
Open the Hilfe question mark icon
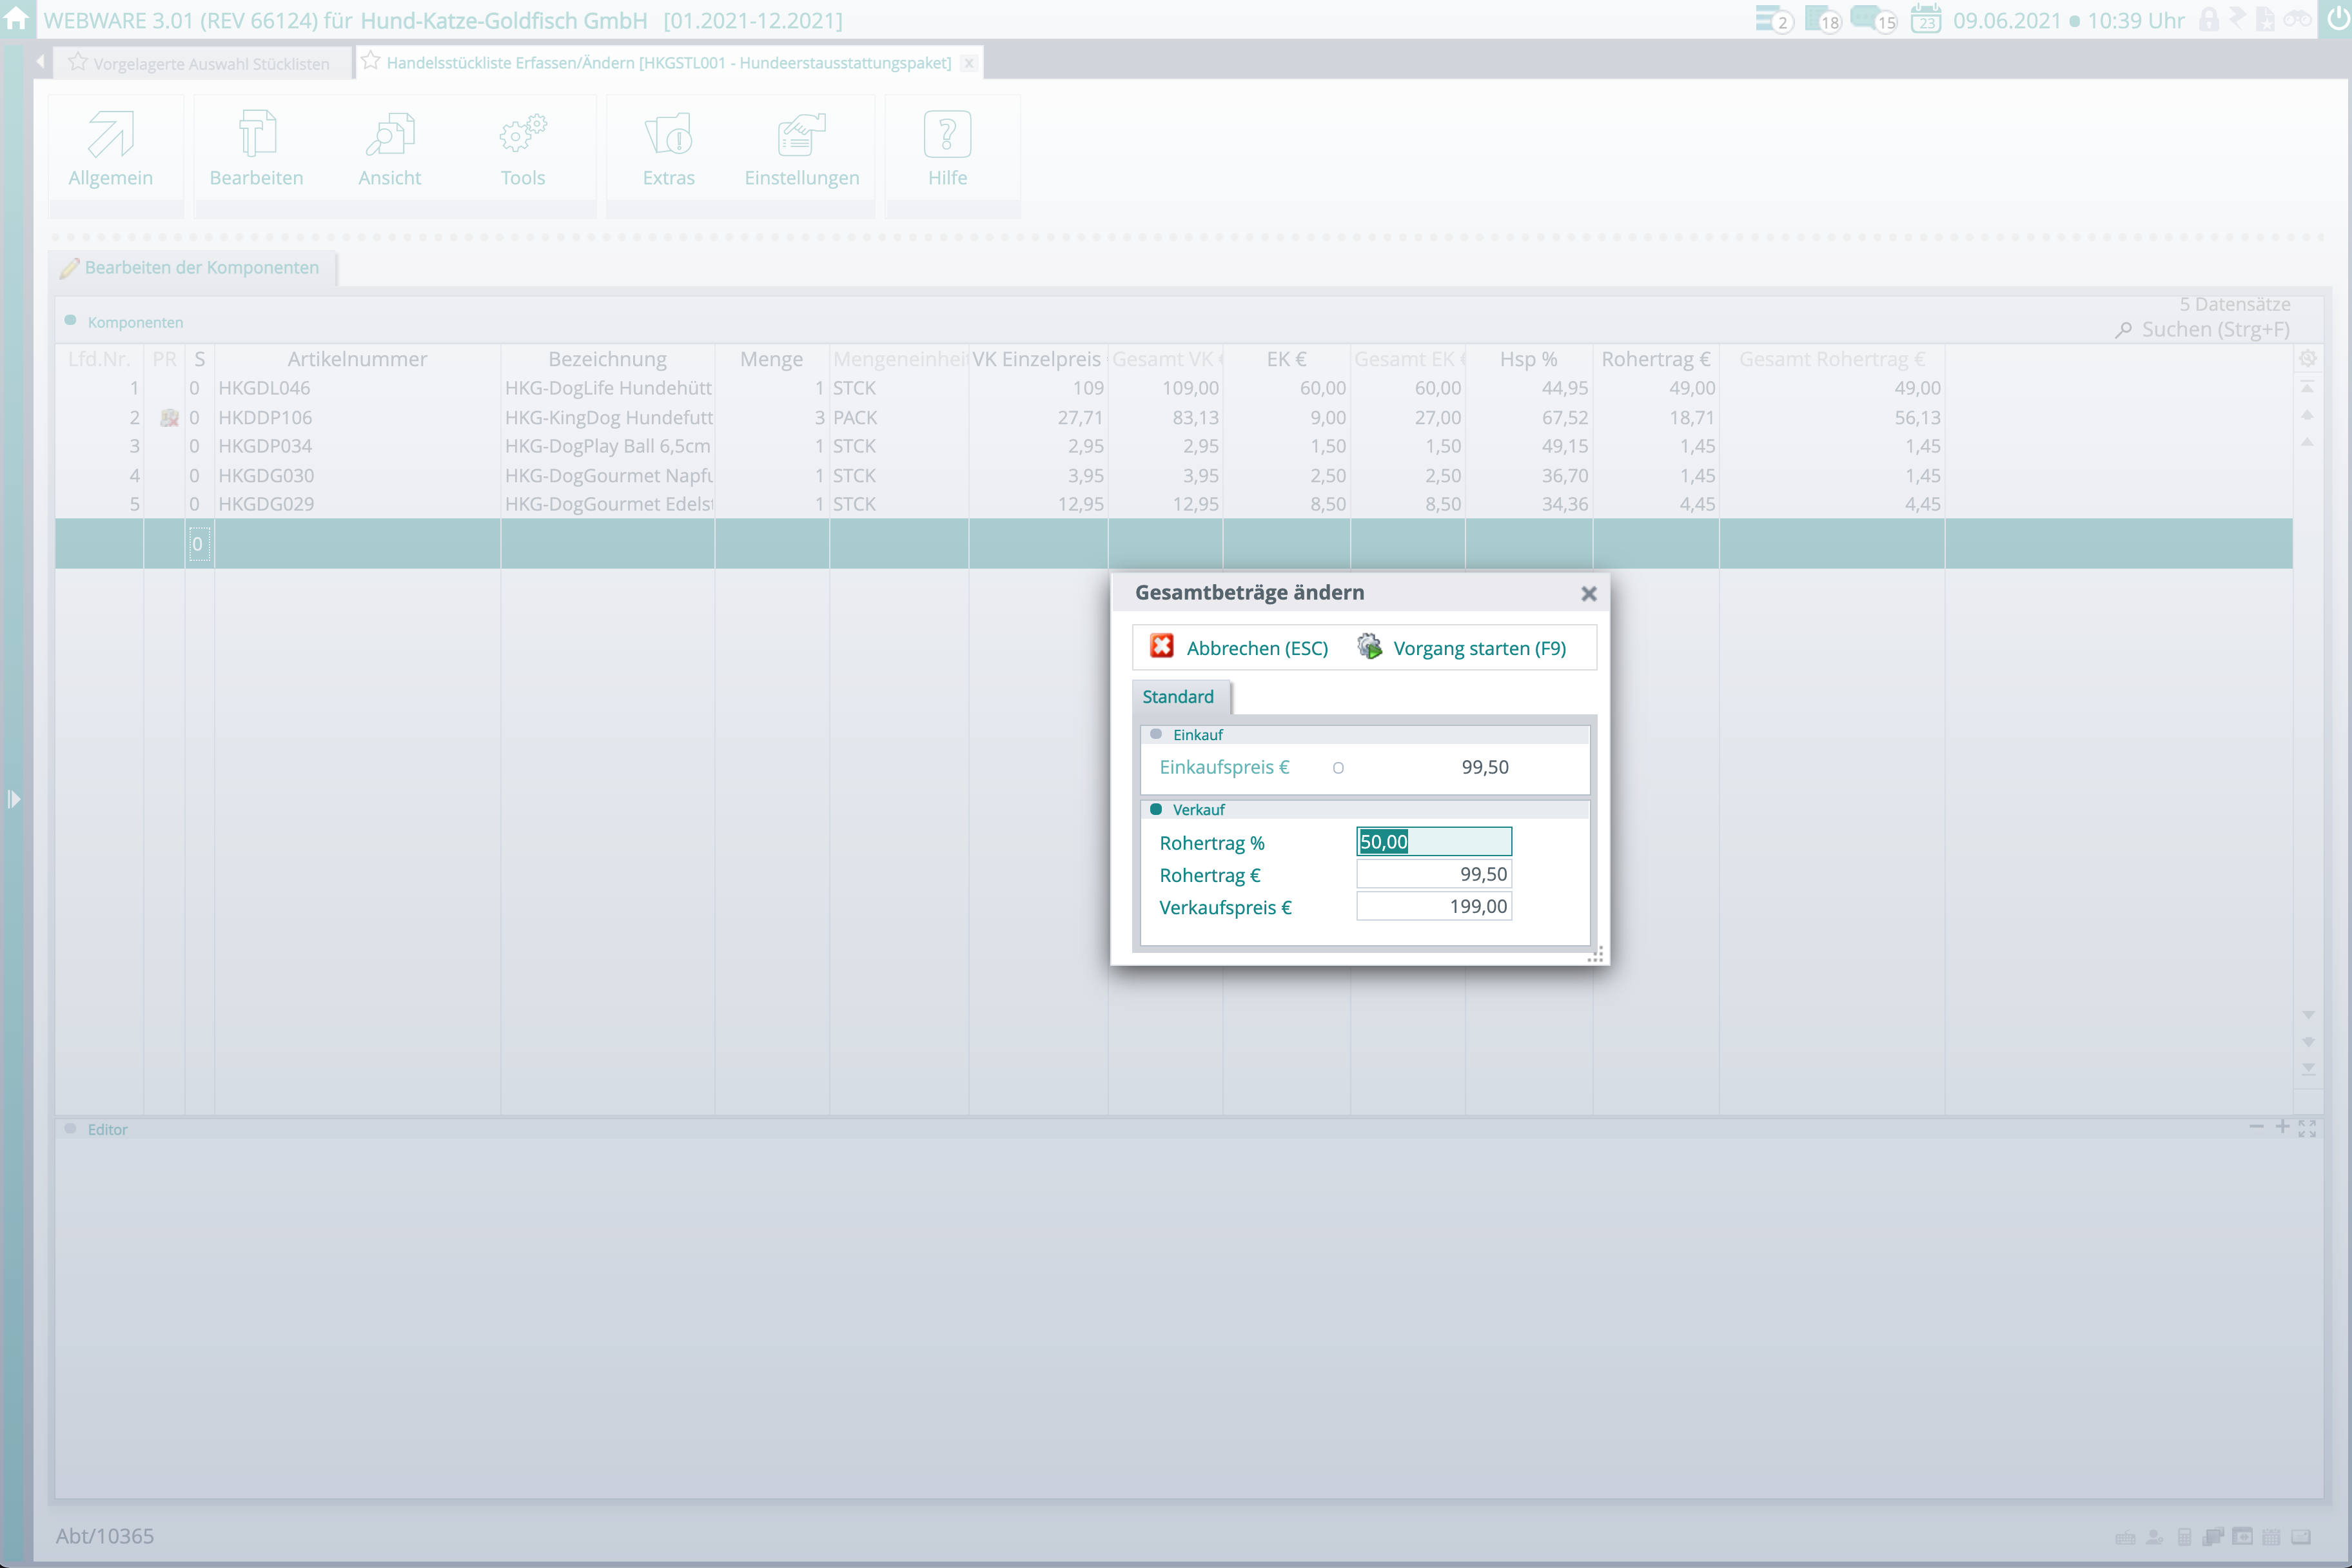click(x=947, y=134)
